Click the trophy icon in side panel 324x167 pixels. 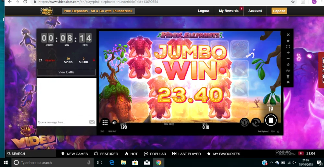(x=288, y=76)
